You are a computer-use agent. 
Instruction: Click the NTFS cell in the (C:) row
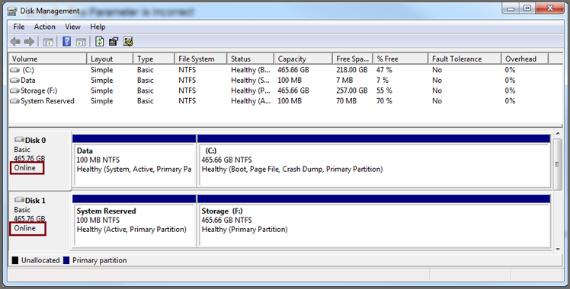pyautogui.click(x=187, y=70)
